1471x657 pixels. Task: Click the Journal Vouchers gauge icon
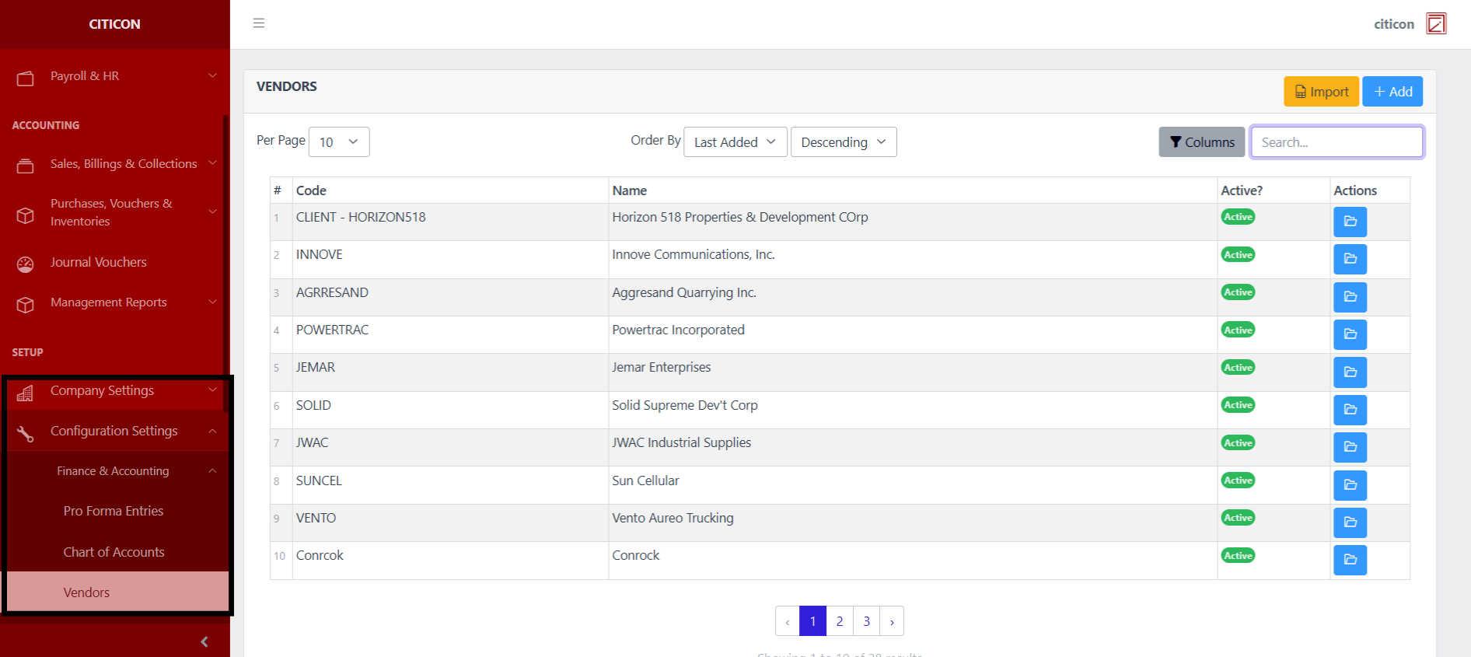click(26, 264)
